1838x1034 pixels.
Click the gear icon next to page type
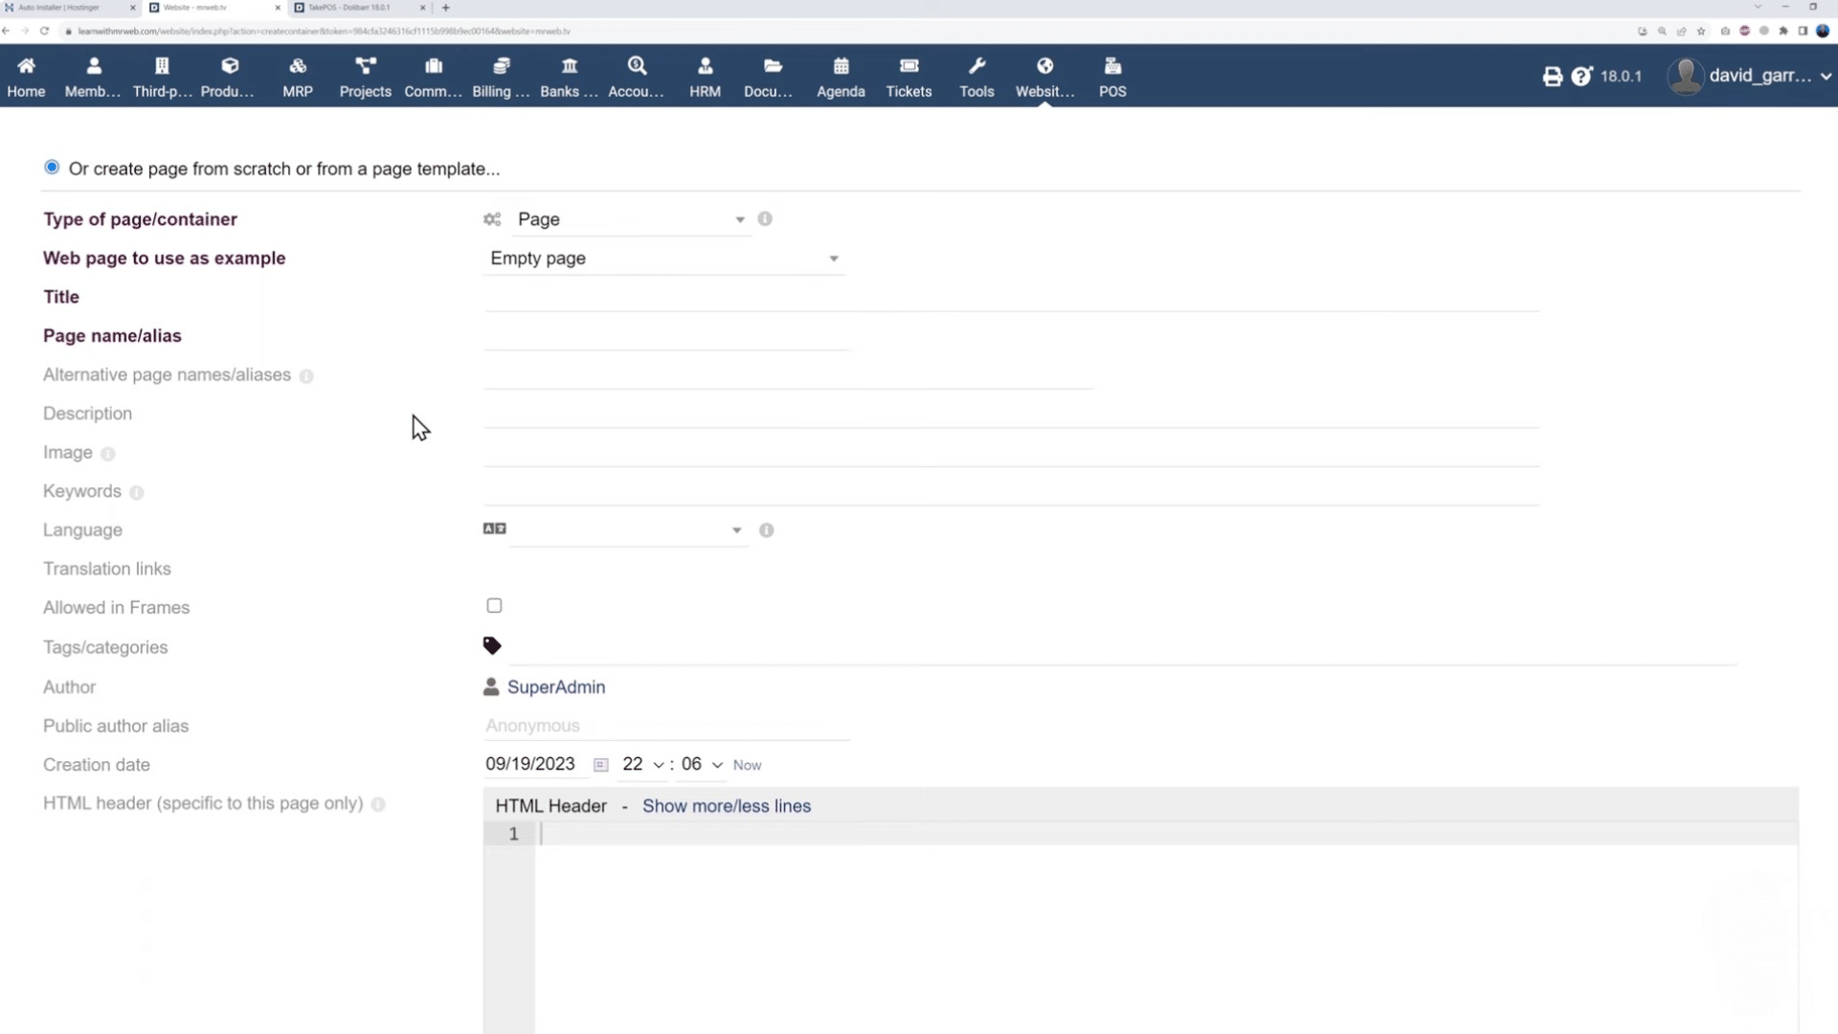coord(491,219)
